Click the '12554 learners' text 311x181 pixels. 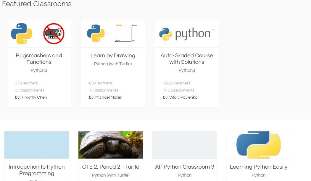(177, 83)
